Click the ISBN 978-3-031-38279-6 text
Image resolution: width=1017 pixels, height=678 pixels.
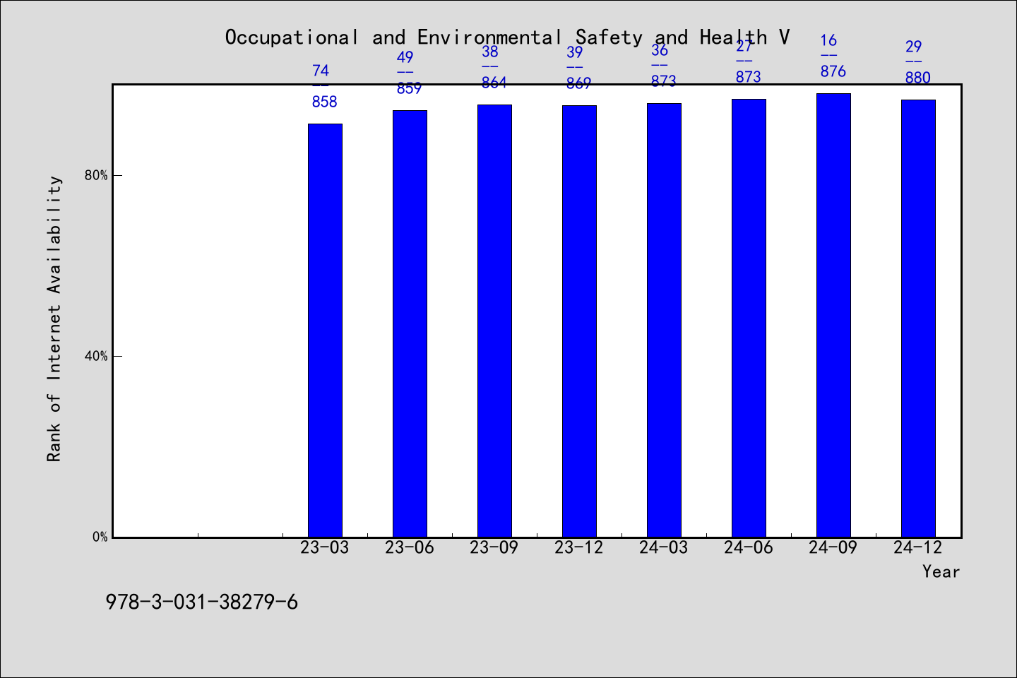click(202, 602)
